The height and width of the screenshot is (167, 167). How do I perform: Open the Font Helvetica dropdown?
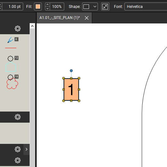pyautogui.click(x=146, y=7)
